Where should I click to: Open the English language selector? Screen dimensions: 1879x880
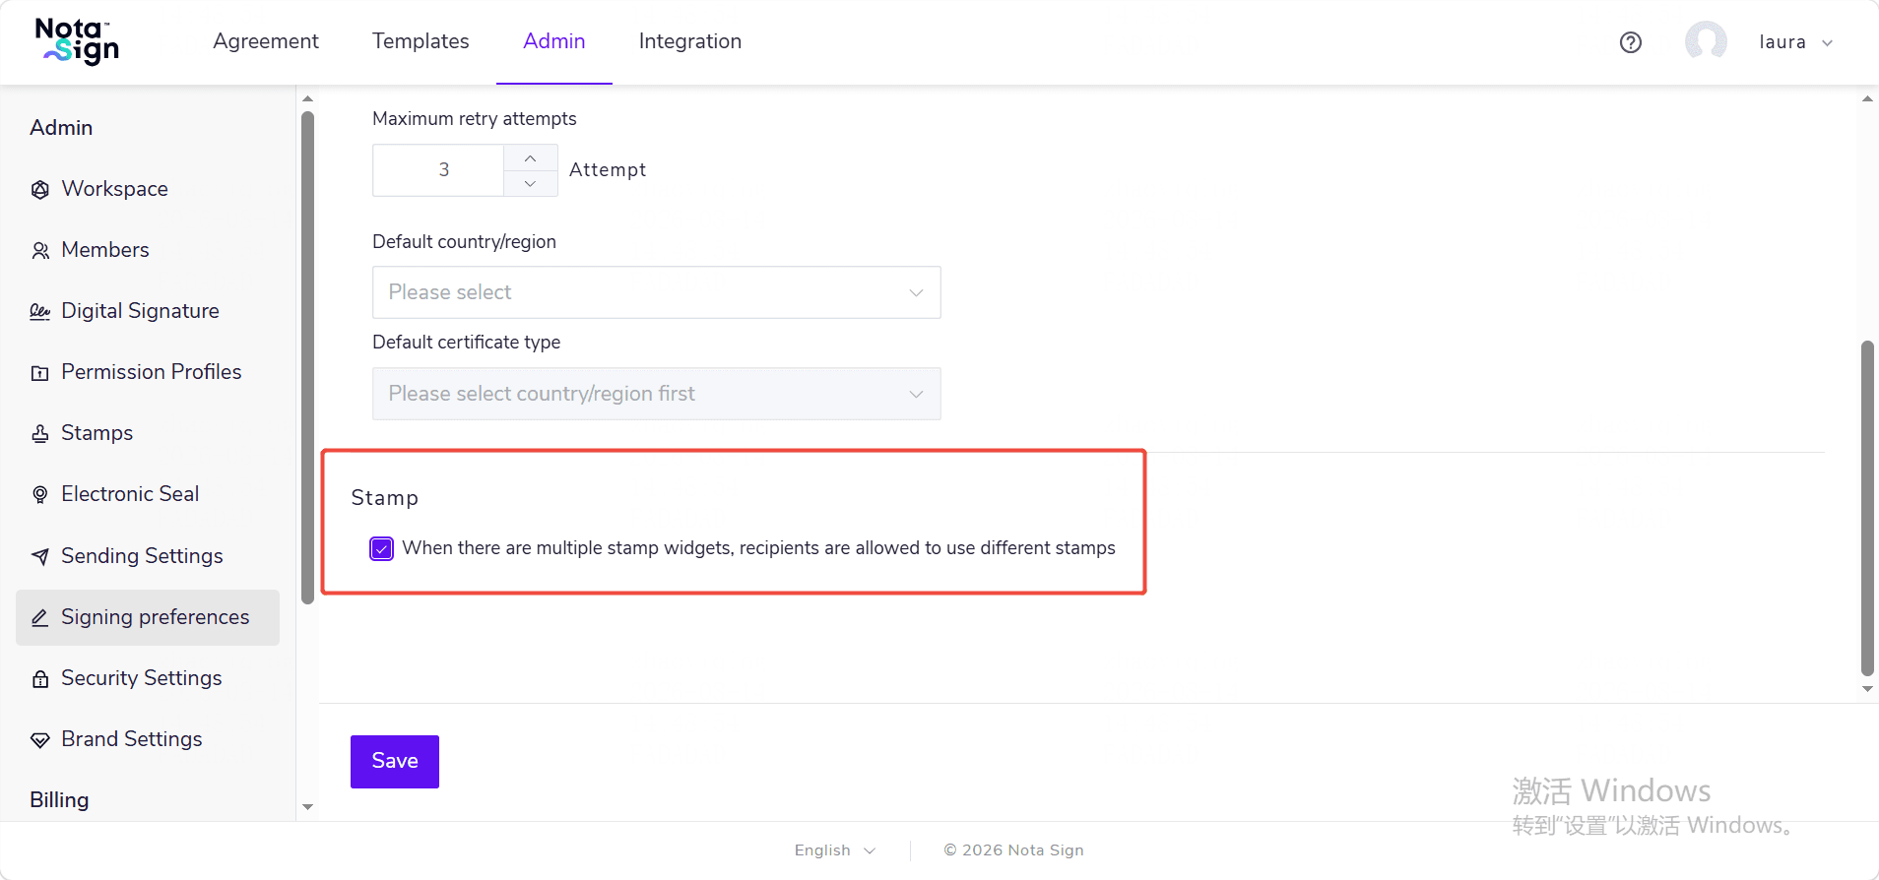click(835, 850)
